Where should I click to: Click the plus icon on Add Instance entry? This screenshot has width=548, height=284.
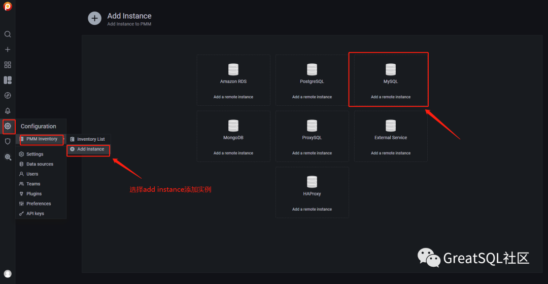point(73,149)
